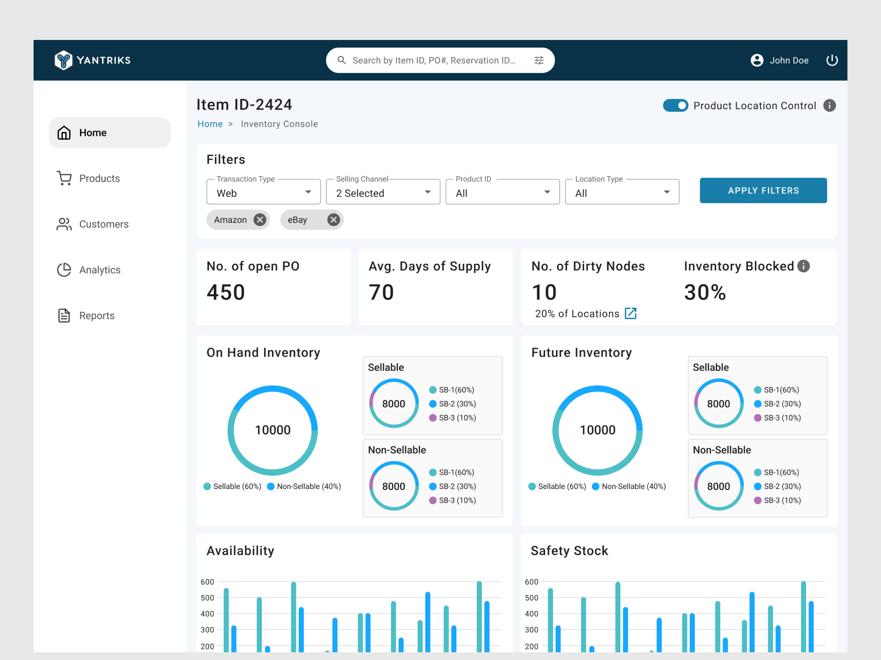Click the power/logout icon
881x660 pixels.
[x=832, y=60]
